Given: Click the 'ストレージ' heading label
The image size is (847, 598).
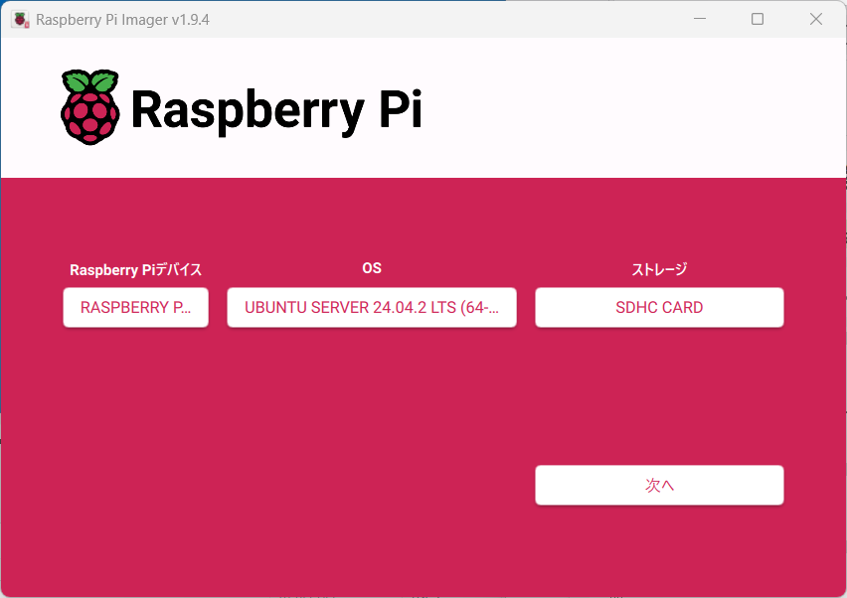Looking at the screenshot, I should 659,269.
